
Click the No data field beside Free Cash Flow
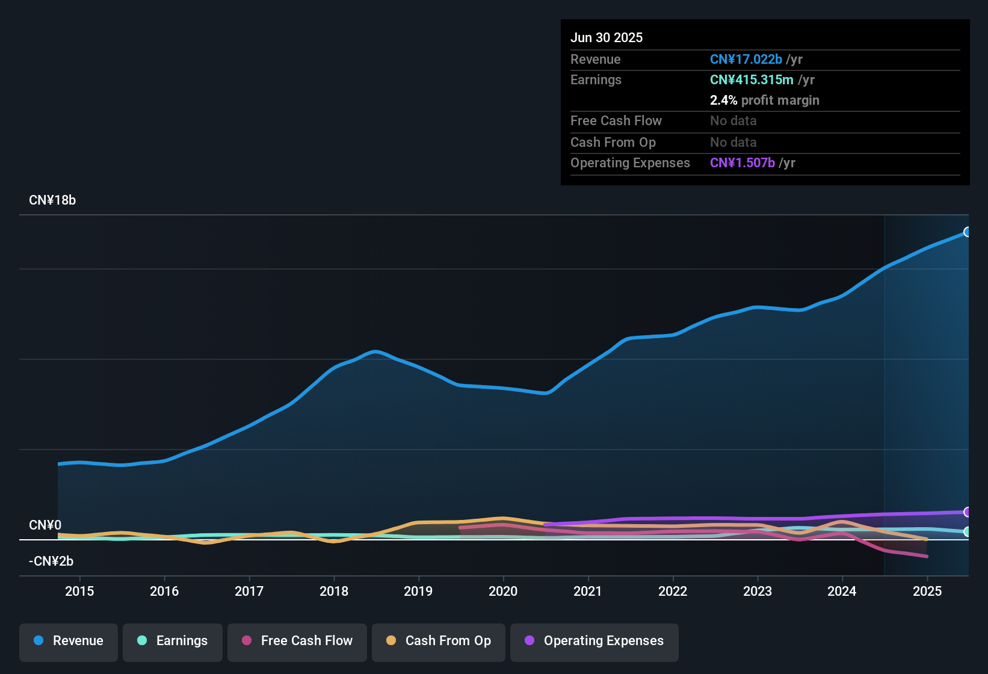(733, 121)
